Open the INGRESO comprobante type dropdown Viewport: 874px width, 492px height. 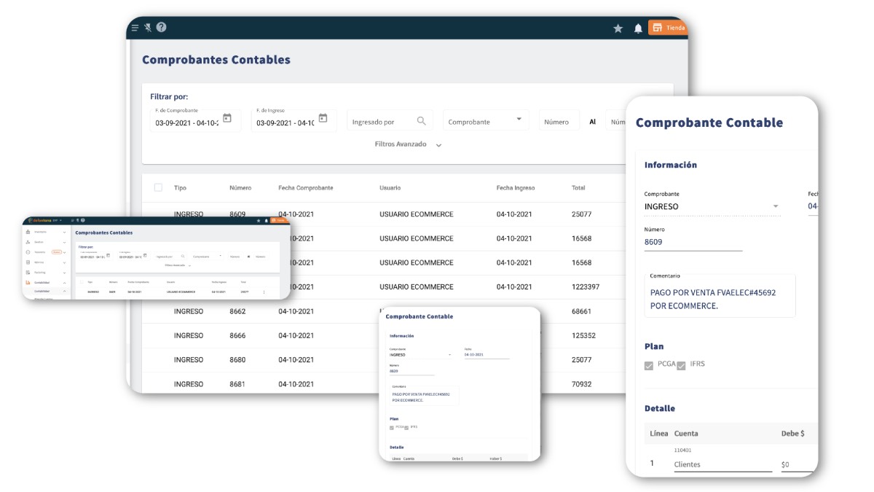[x=712, y=207]
